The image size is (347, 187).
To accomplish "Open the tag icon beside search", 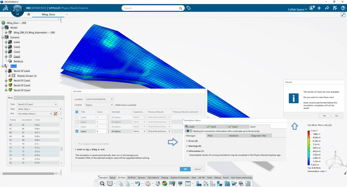I will tap(189, 8).
